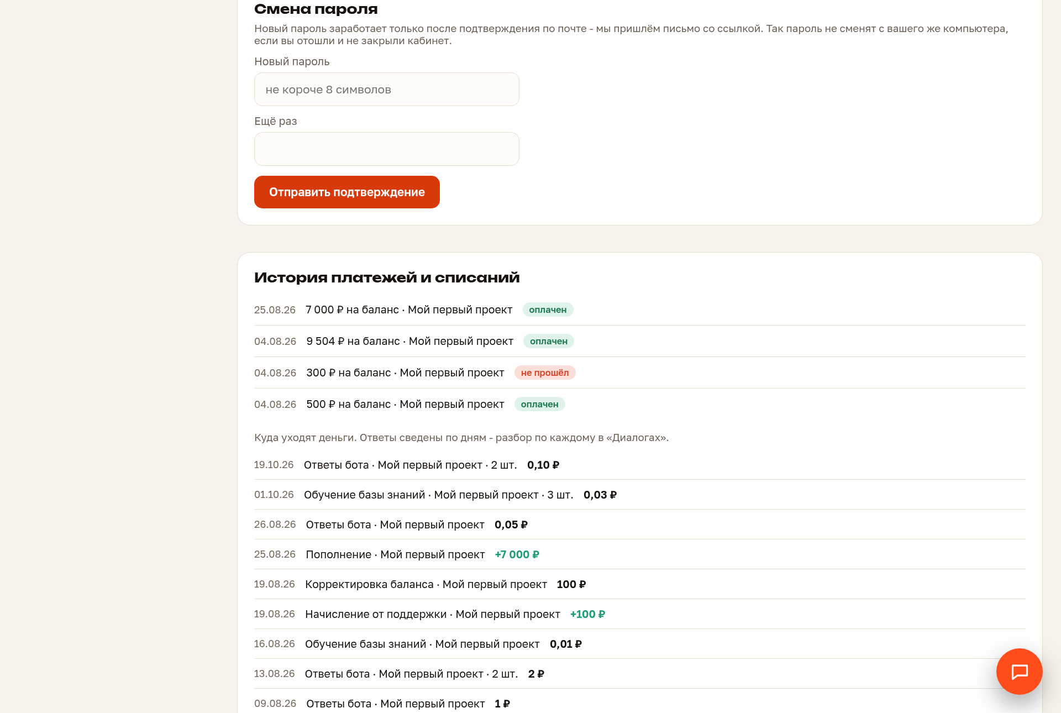1061x713 pixels.
Task: Click the 'не прошёл' status badge
Action: tap(545, 373)
